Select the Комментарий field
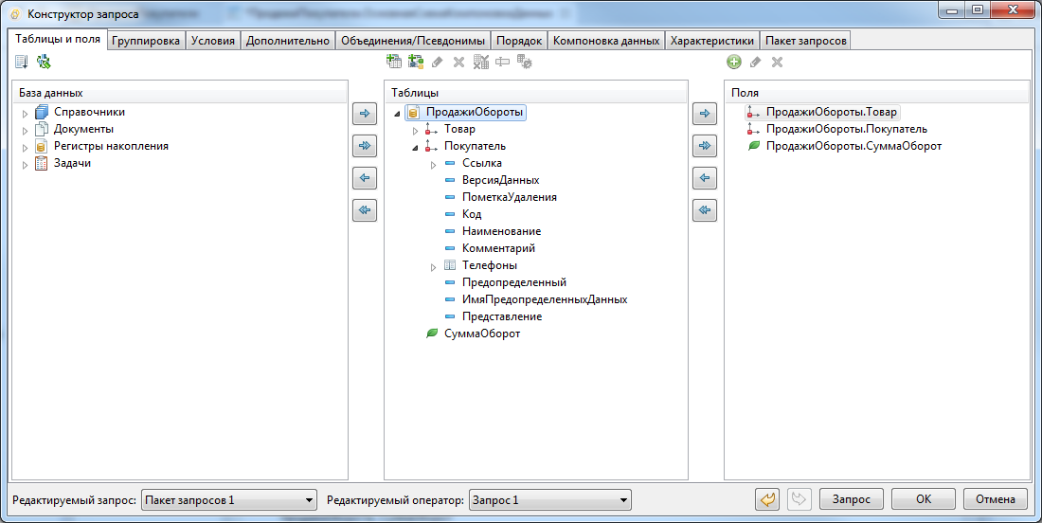The width and height of the screenshot is (1042, 523). (x=498, y=248)
